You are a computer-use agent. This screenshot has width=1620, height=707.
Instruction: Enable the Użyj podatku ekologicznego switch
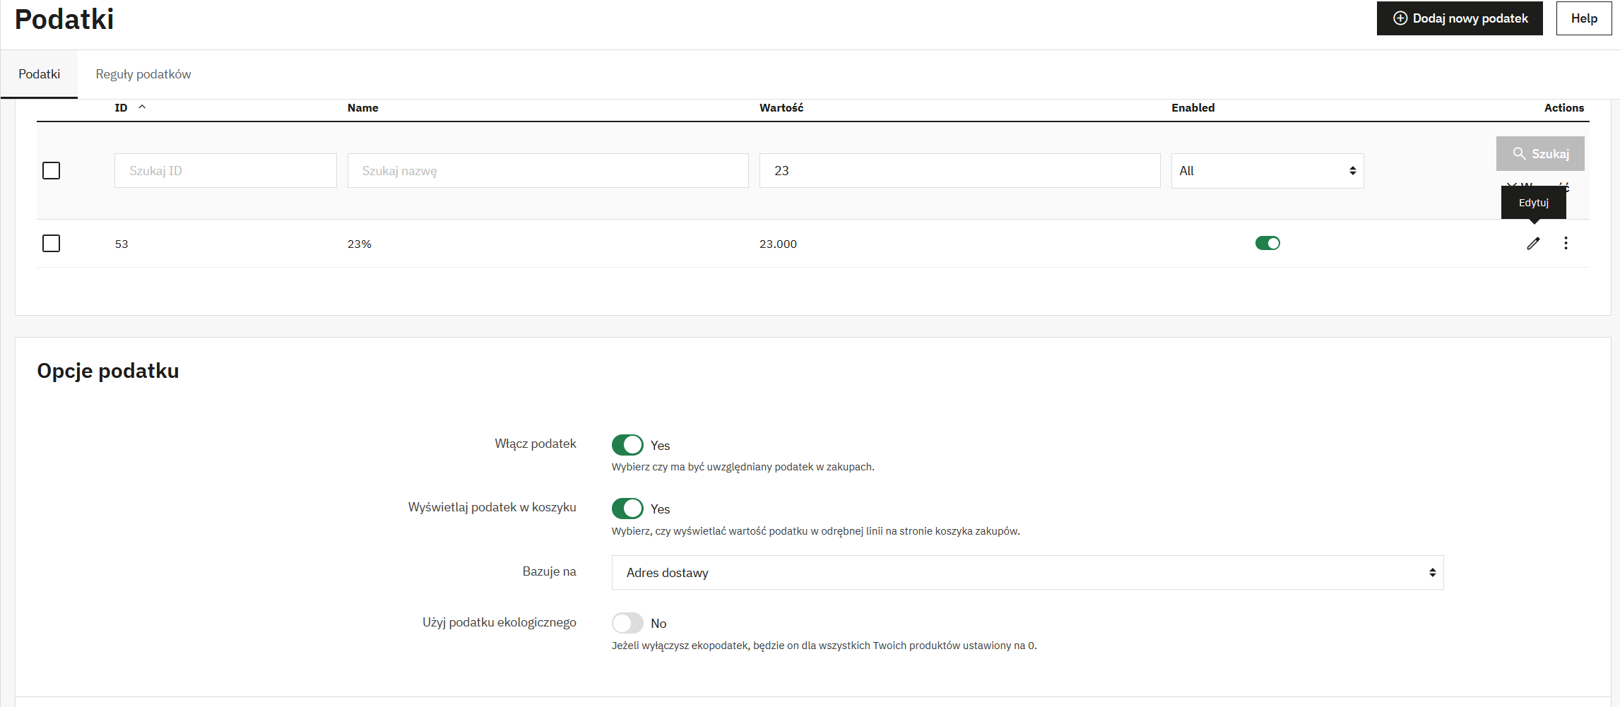click(x=627, y=623)
